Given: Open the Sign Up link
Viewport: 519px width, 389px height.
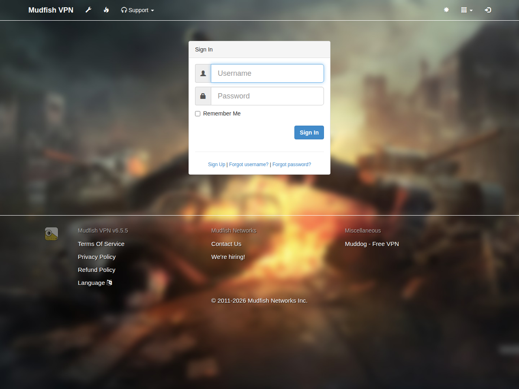Looking at the screenshot, I should (217, 165).
